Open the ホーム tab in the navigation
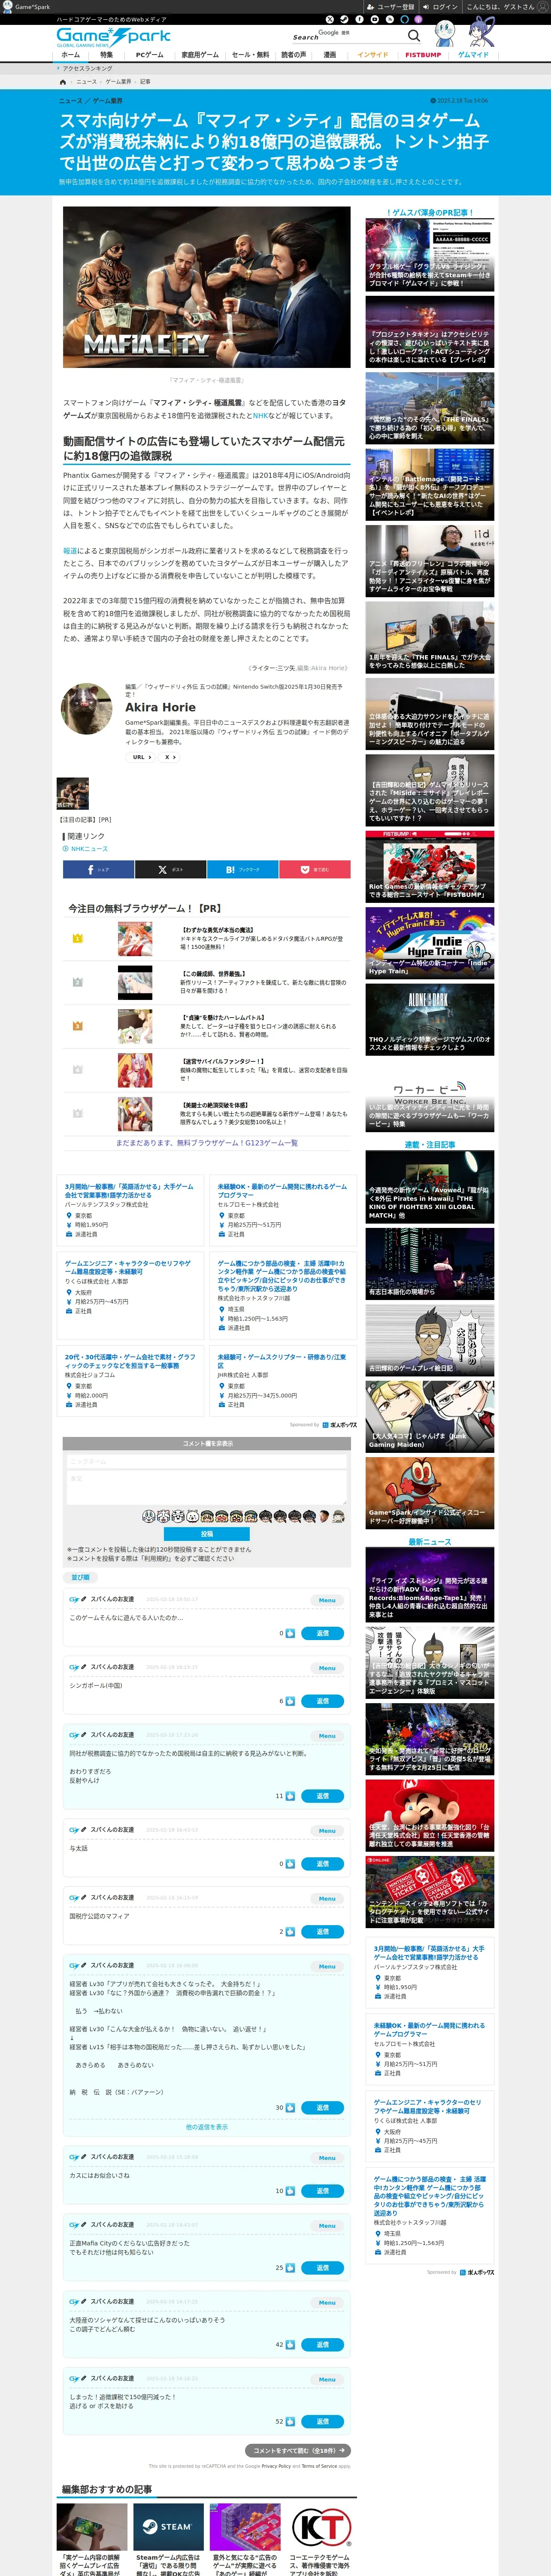 point(70,55)
